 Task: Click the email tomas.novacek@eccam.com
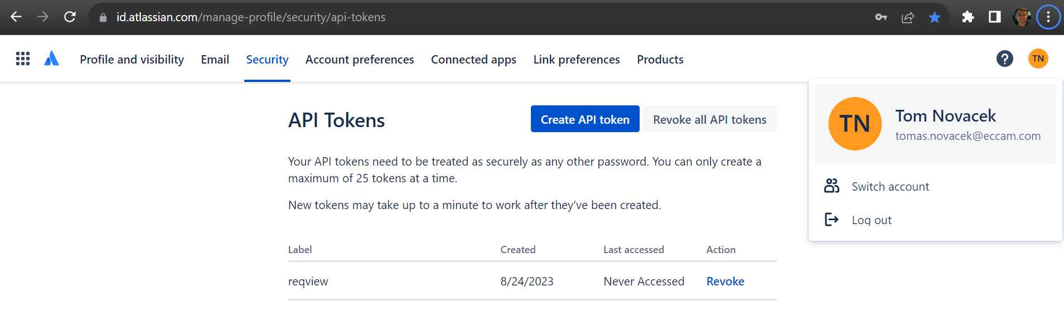coord(968,136)
